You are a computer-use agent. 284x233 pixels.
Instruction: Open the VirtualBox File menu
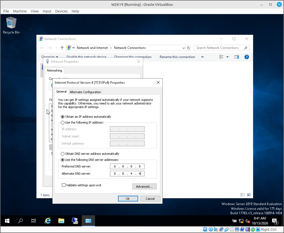[6, 11]
